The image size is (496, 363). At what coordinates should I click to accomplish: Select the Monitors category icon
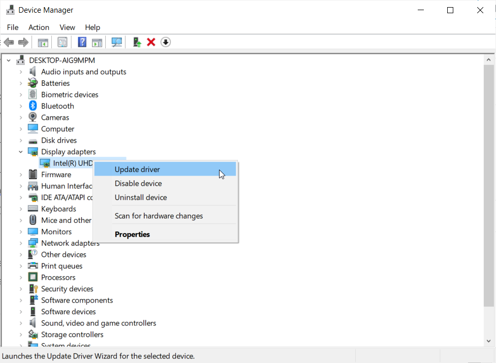(33, 232)
